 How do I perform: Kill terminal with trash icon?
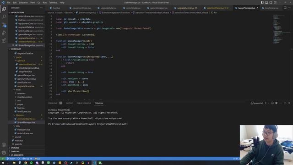coord(277,103)
